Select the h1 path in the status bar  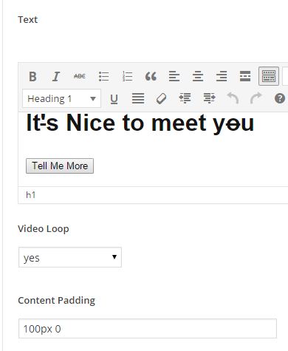coord(31,195)
